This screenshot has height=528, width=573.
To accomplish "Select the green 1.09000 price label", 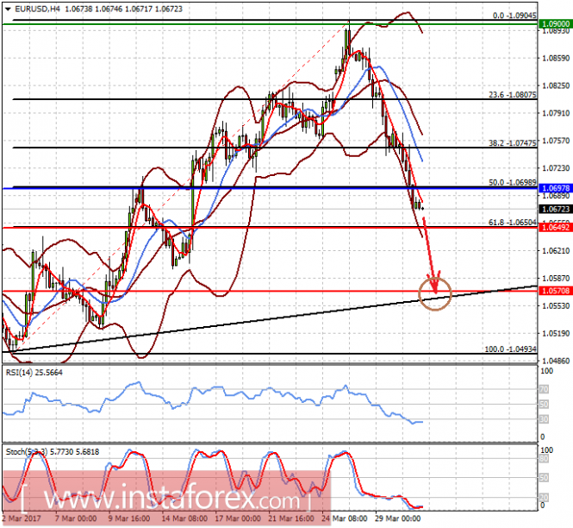I will tap(555, 25).
